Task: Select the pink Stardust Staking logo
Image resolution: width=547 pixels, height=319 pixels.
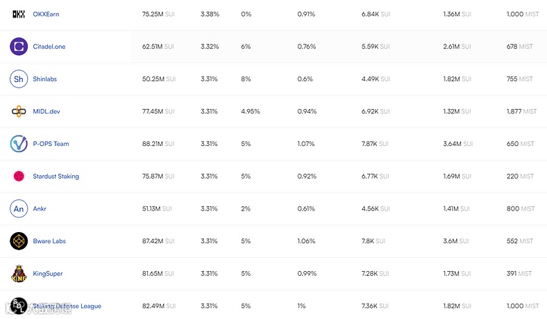Action: tap(19, 177)
